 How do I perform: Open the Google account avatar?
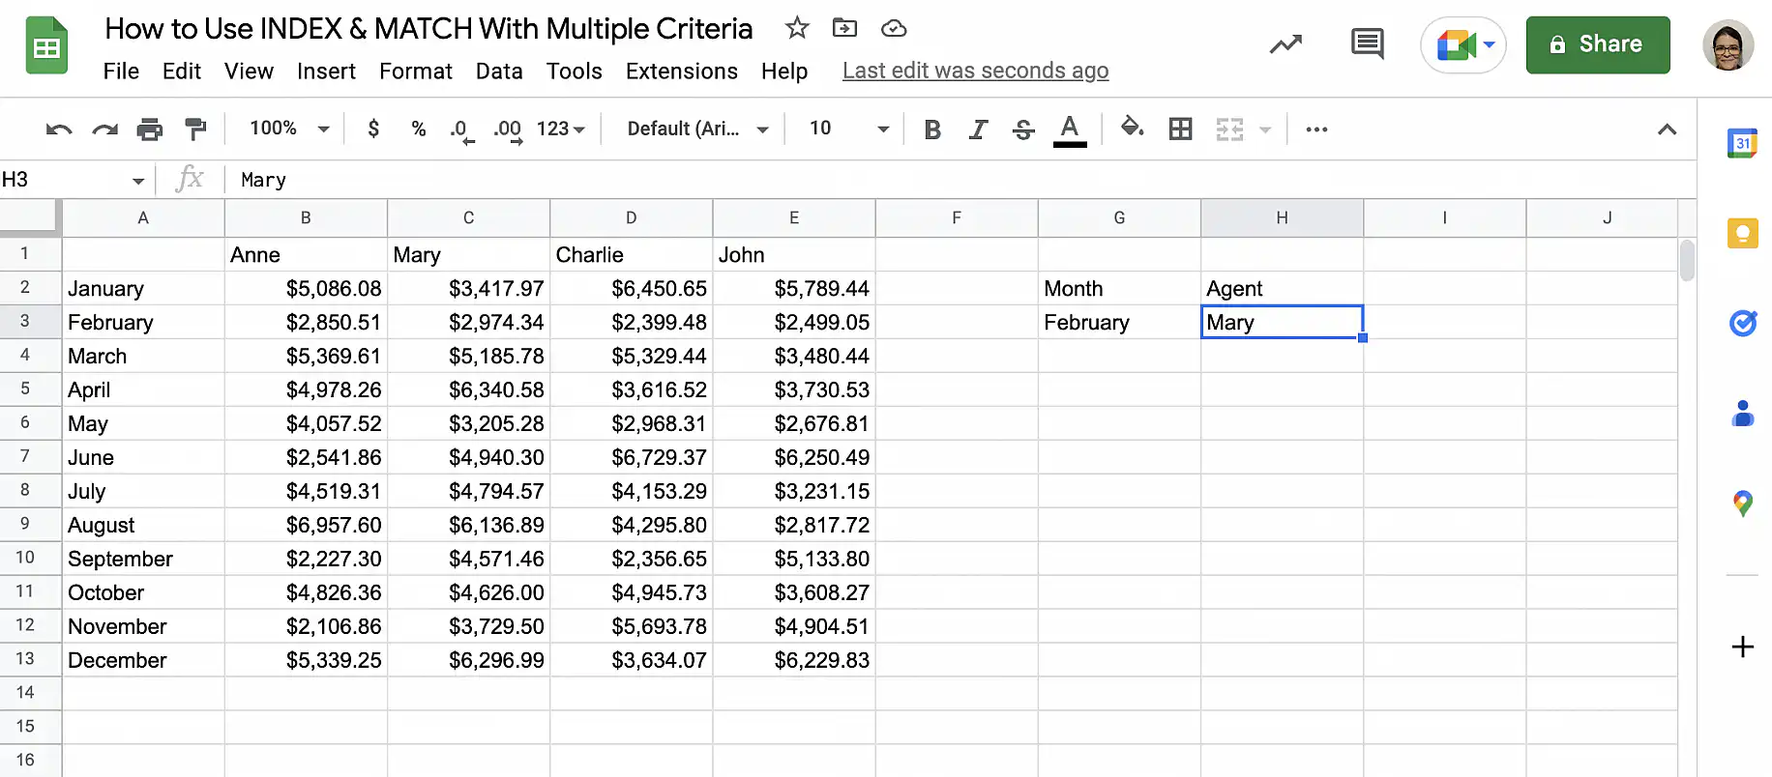[1728, 45]
